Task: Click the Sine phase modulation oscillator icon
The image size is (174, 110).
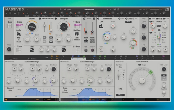Action: click(x=32, y=50)
